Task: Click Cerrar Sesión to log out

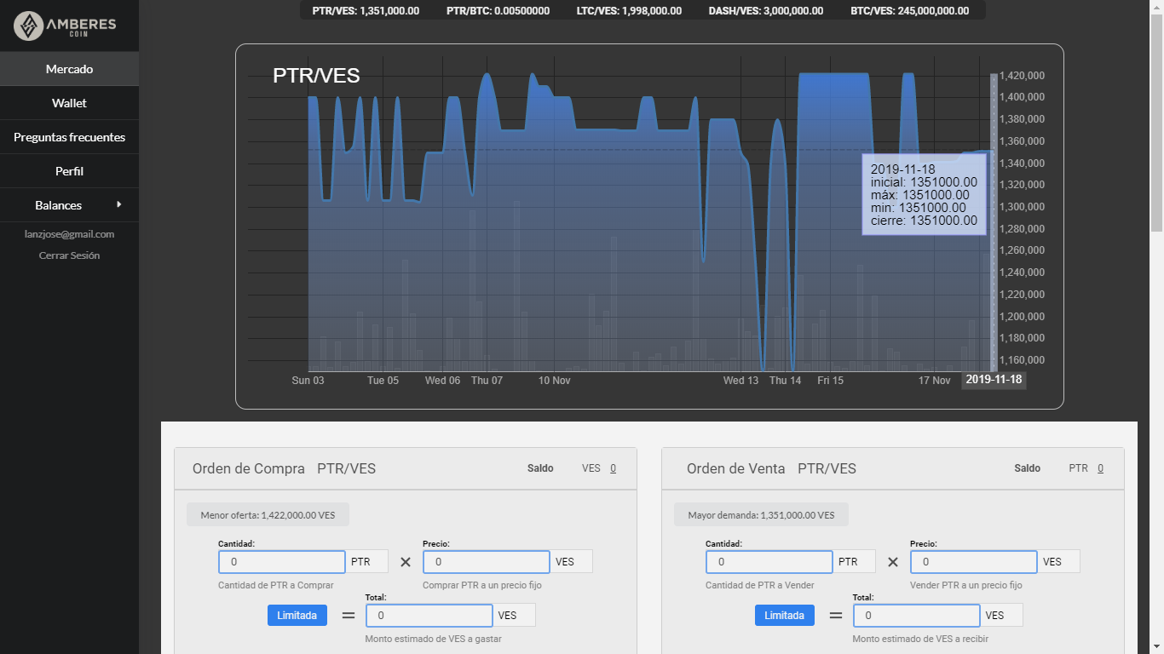Action: 69,255
